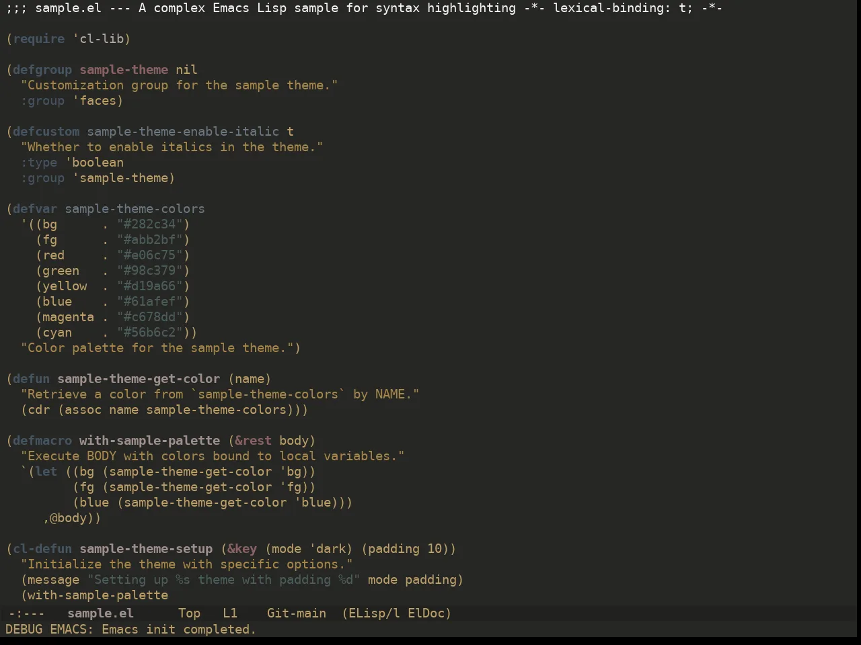Image resolution: width=861 pixels, height=645 pixels.
Task: Click the &rest keyword
Action: point(254,441)
